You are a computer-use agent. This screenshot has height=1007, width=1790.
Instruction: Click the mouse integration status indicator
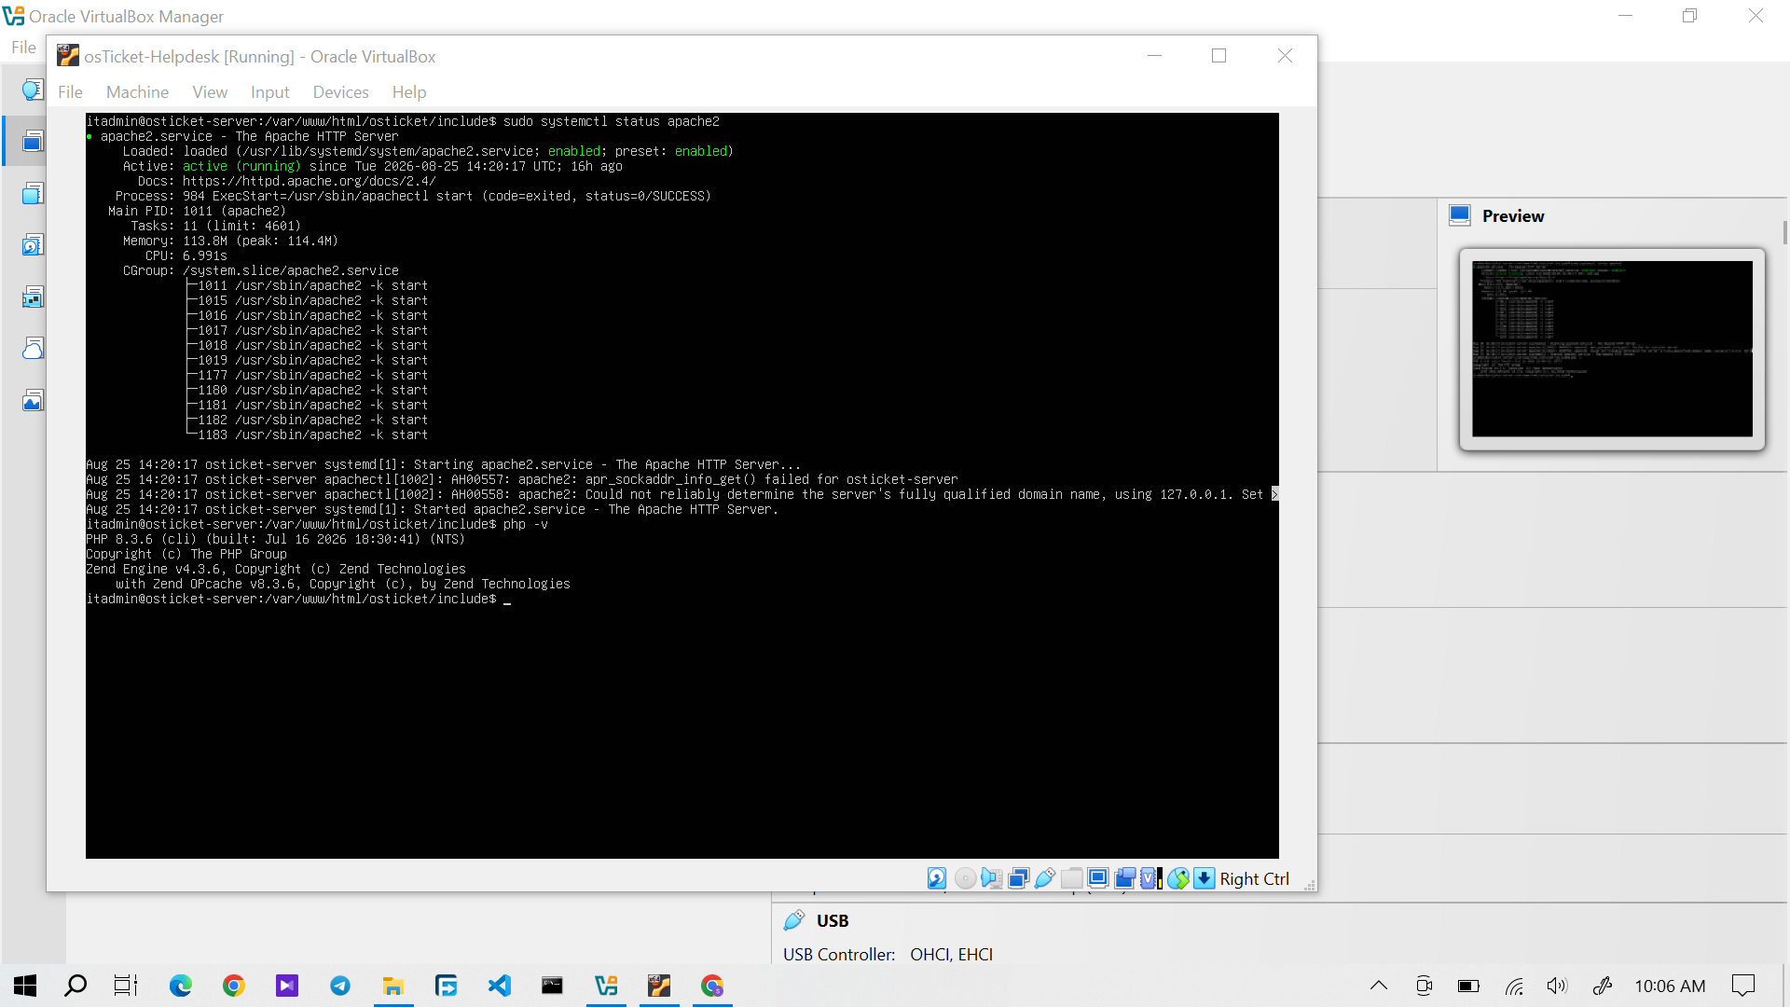point(1178,878)
